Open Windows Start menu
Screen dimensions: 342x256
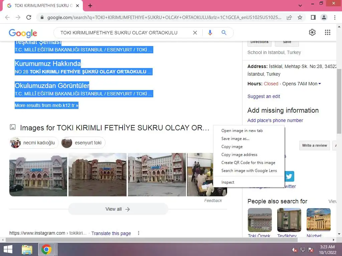tap(8, 249)
